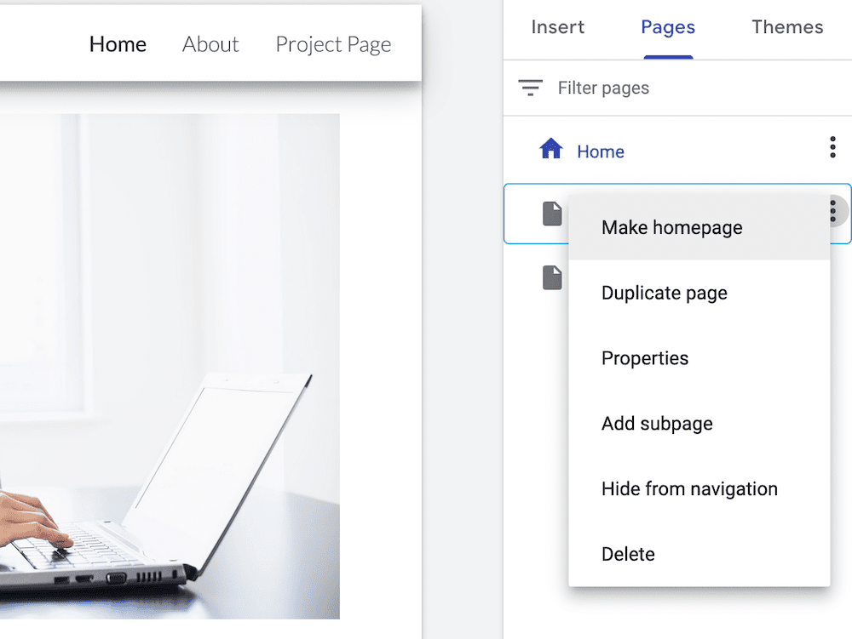
Task: Switch to the Insert tab
Action: (x=557, y=27)
